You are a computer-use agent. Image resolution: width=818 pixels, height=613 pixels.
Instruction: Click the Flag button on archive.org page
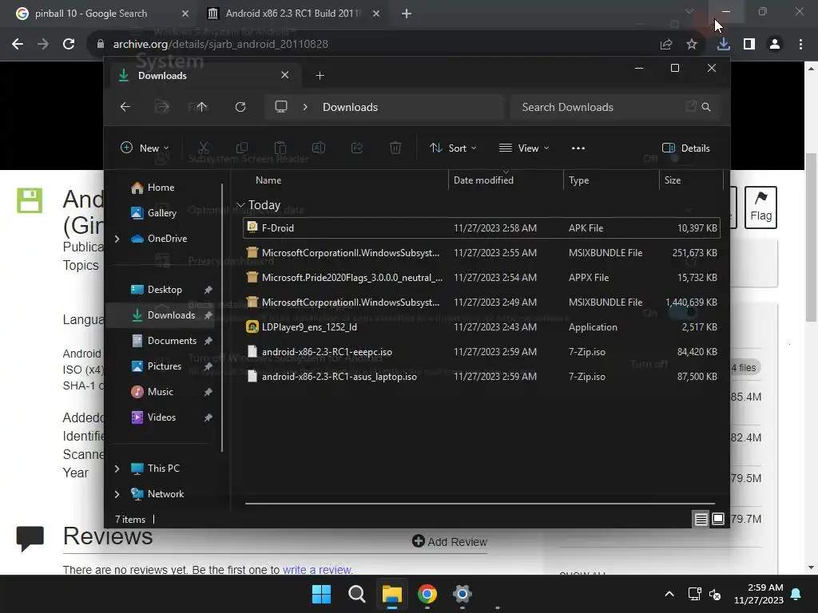[760, 207]
